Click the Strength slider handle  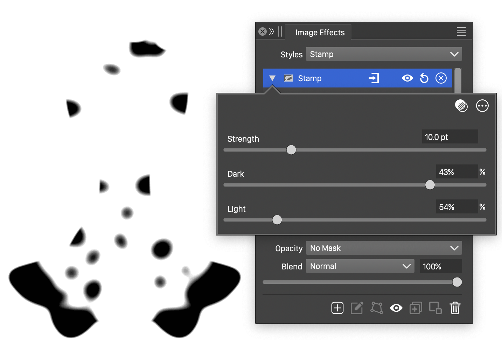tap(291, 150)
